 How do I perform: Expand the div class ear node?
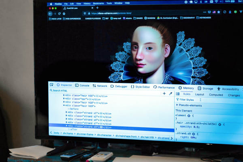[x=64, y=99]
